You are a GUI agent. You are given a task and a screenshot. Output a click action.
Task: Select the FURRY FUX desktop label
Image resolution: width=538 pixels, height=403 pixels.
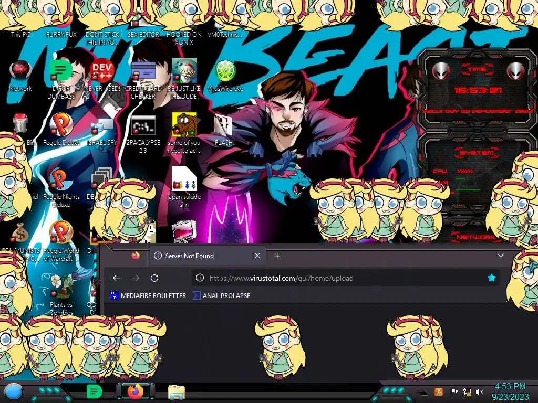[x=61, y=34]
